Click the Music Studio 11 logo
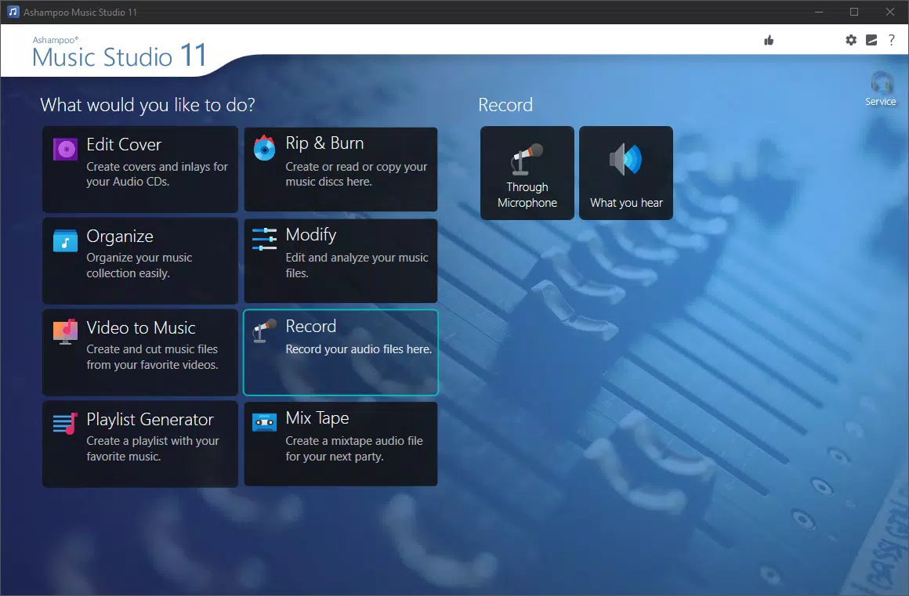 tap(119, 52)
